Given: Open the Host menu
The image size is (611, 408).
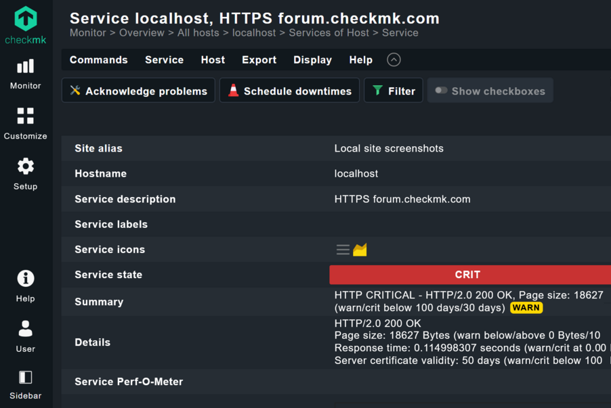Looking at the screenshot, I should (x=213, y=60).
